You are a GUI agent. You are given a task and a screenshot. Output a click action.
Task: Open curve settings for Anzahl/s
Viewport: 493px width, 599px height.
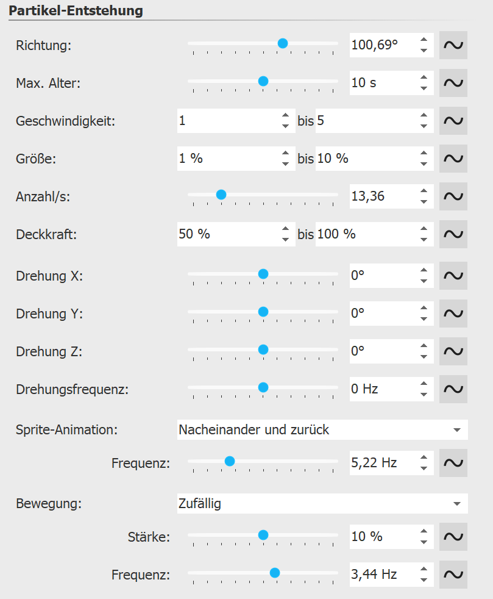point(453,196)
